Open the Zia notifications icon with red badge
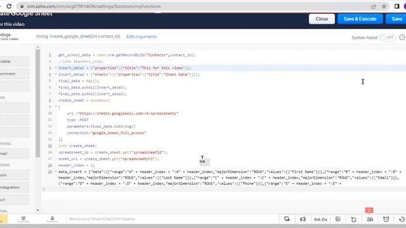This screenshot has height=228, width=406. pyautogui.click(x=370, y=219)
